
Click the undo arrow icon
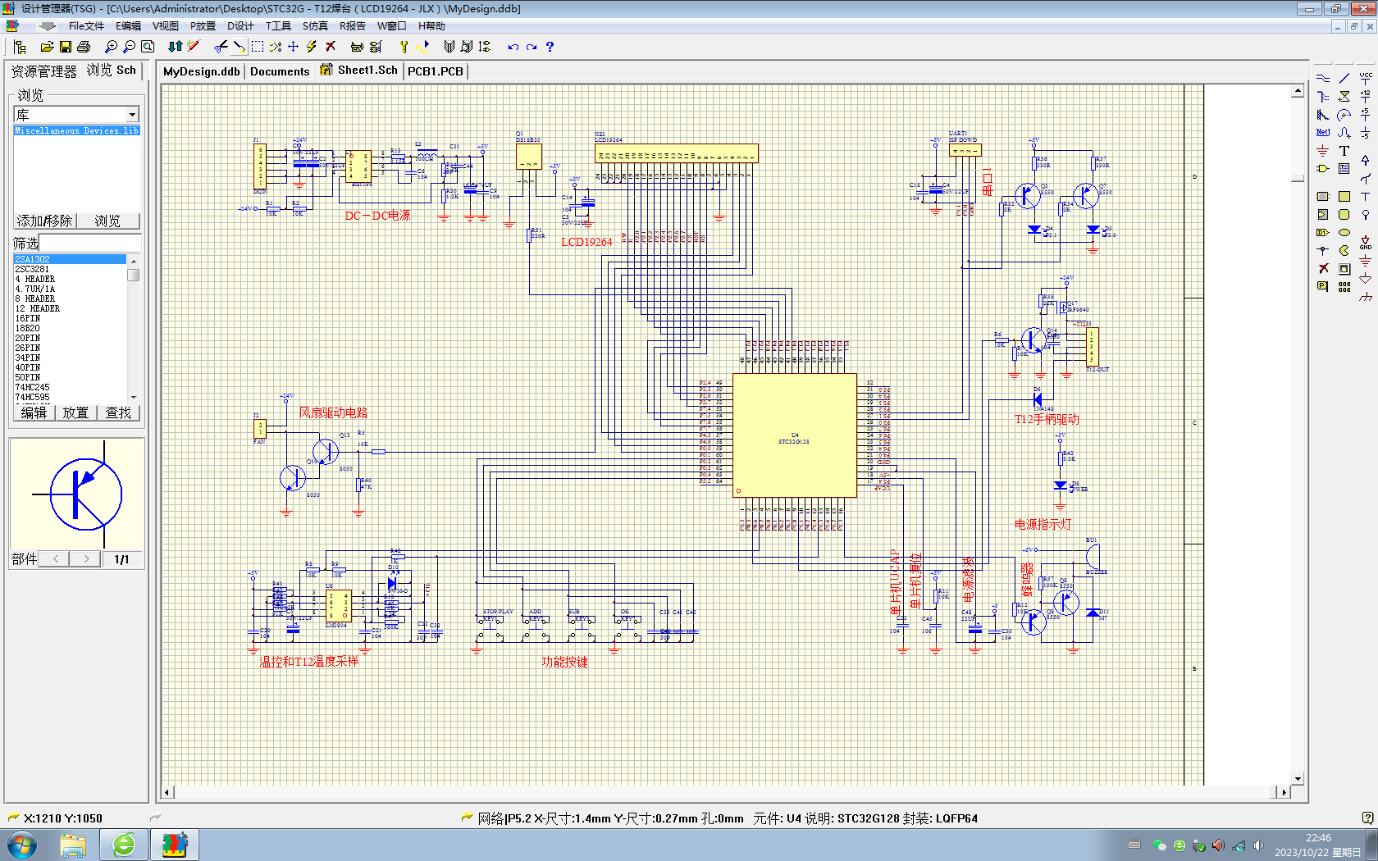[x=513, y=47]
